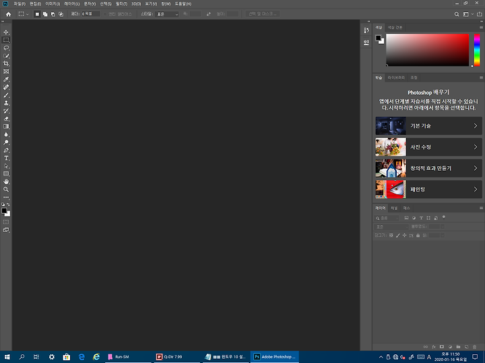Click the Select and Mask button
Image resolution: width=485 pixels, height=363 pixels.
tap(263, 14)
